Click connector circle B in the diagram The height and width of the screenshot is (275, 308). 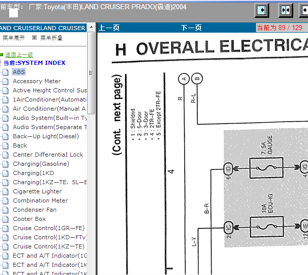coord(197,79)
